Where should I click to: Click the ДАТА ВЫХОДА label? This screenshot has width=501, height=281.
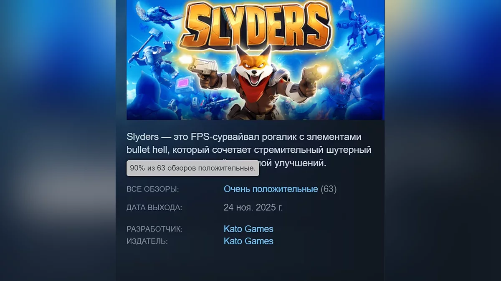pos(154,208)
